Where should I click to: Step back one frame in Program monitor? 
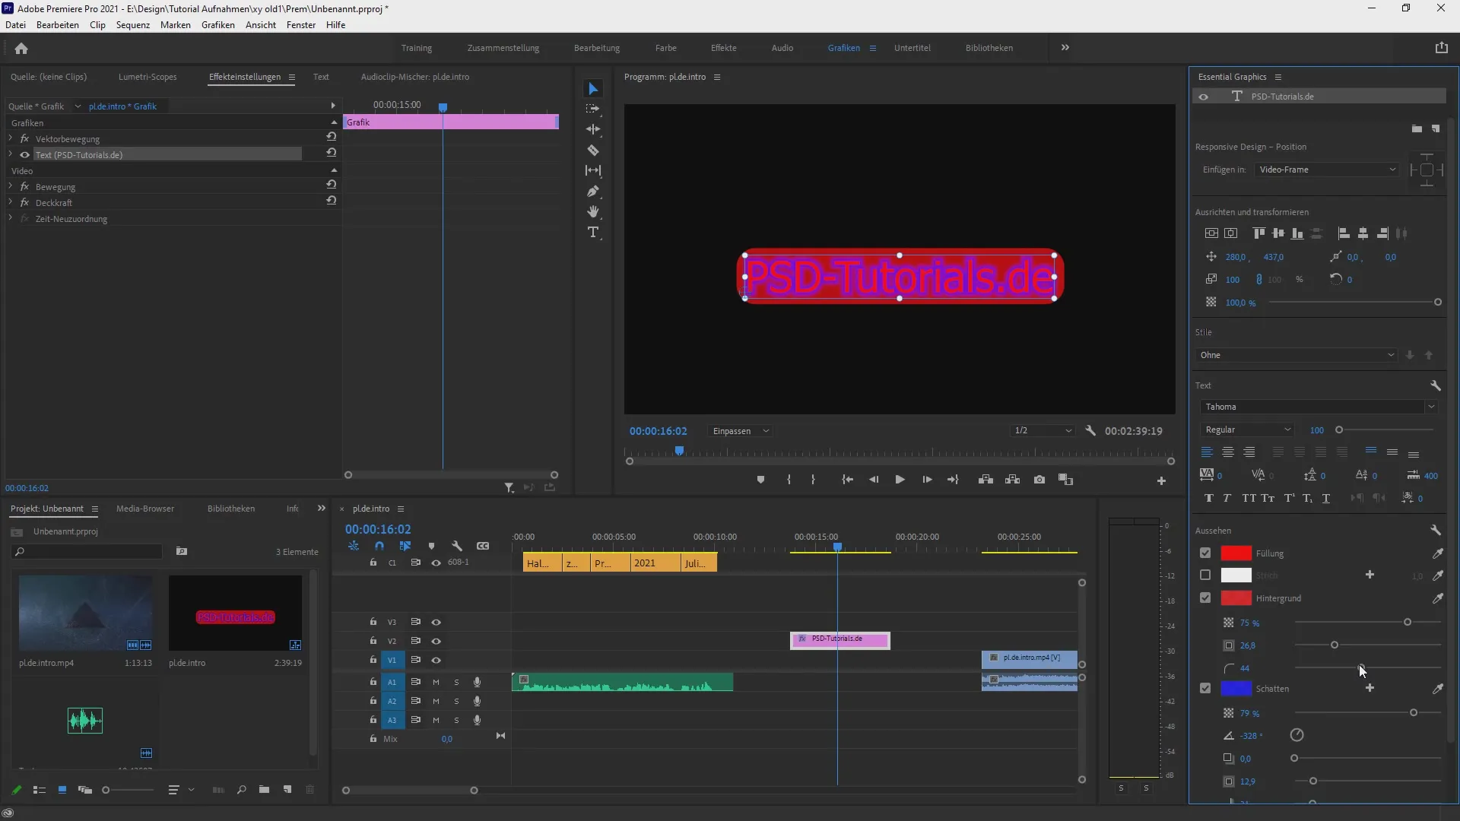click(x=874, y=480)
